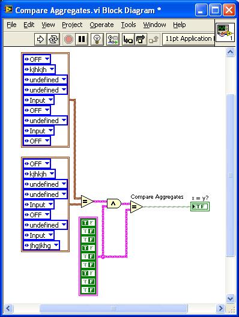Click Run Continuously toolbar icon
Image resolution: width=239 pixels, height=317 pixels.
53,39
